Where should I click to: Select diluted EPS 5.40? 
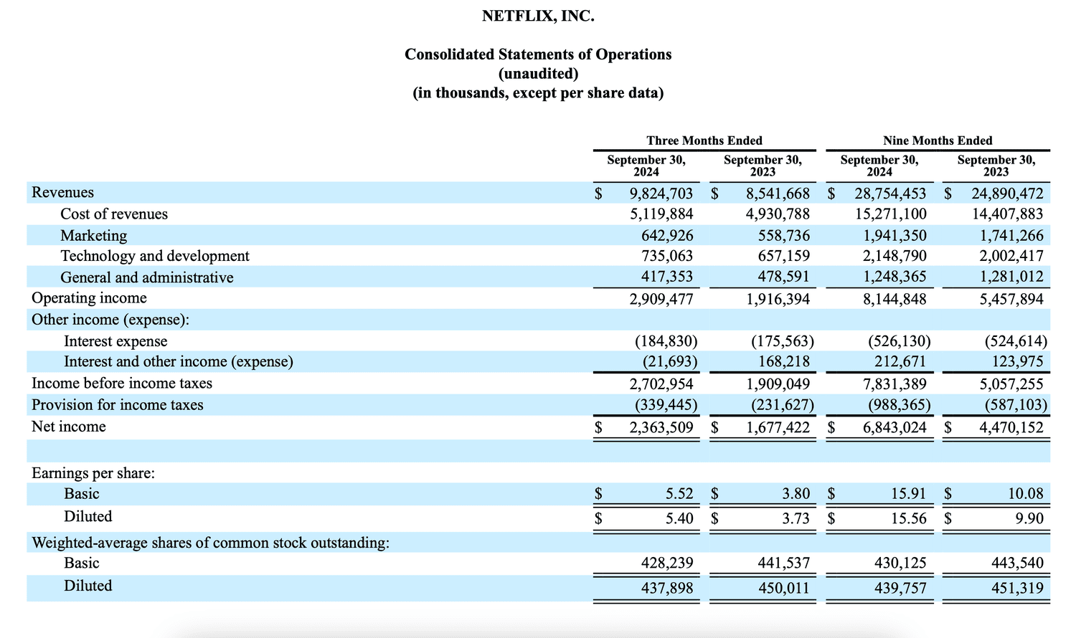point(679,518)
